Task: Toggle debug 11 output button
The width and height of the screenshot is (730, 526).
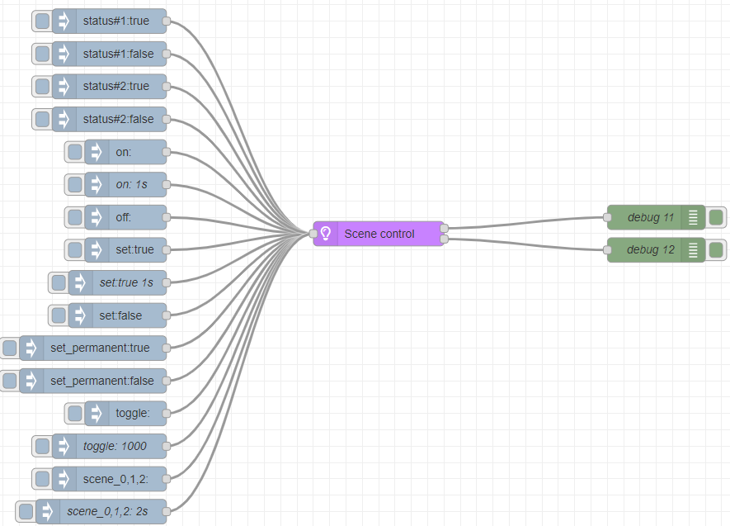Action: 716,217
